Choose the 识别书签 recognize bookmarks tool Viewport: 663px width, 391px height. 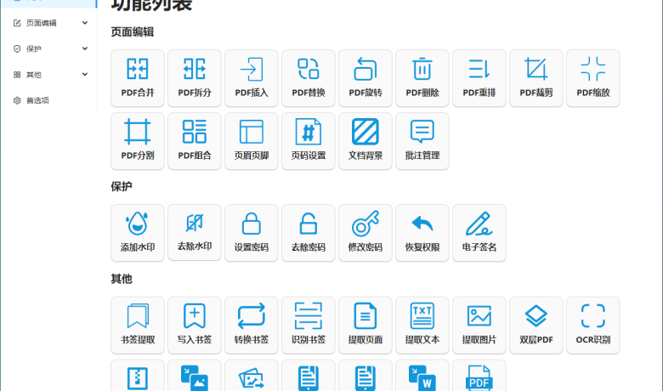click(309, 325)
